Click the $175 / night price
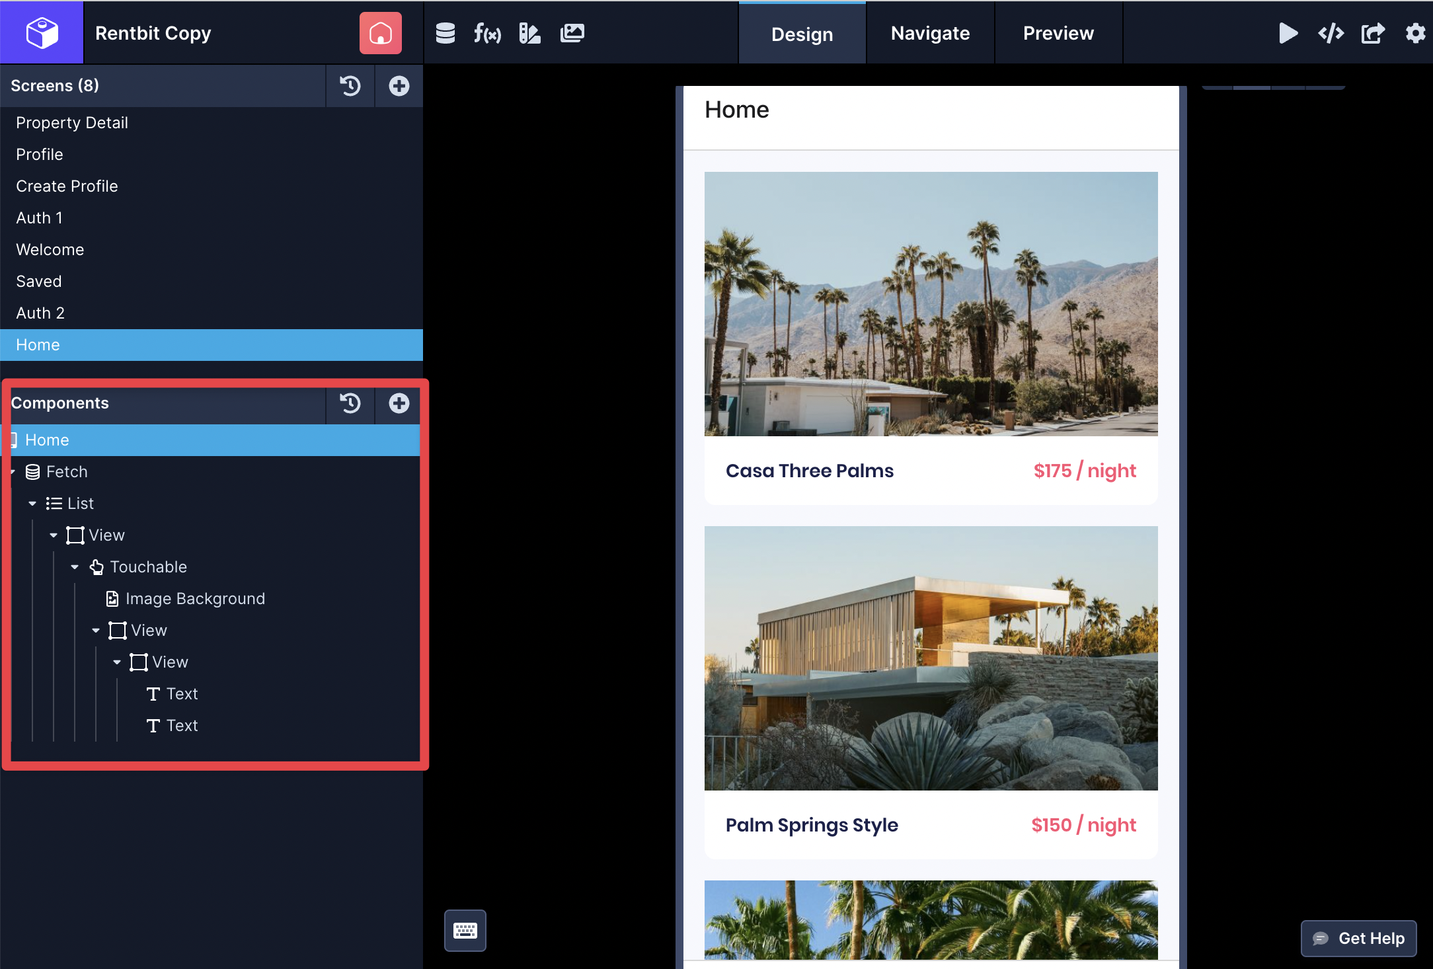 [1085, 471]
